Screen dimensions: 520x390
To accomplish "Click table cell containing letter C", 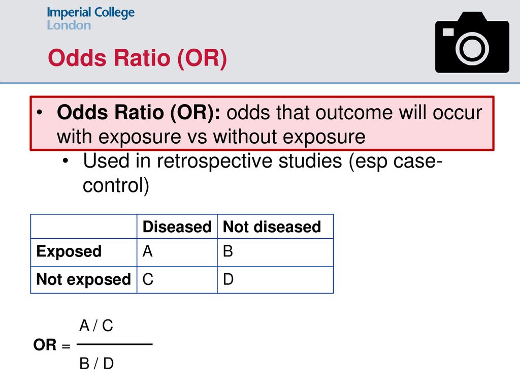I will click(x=177, y=280).
